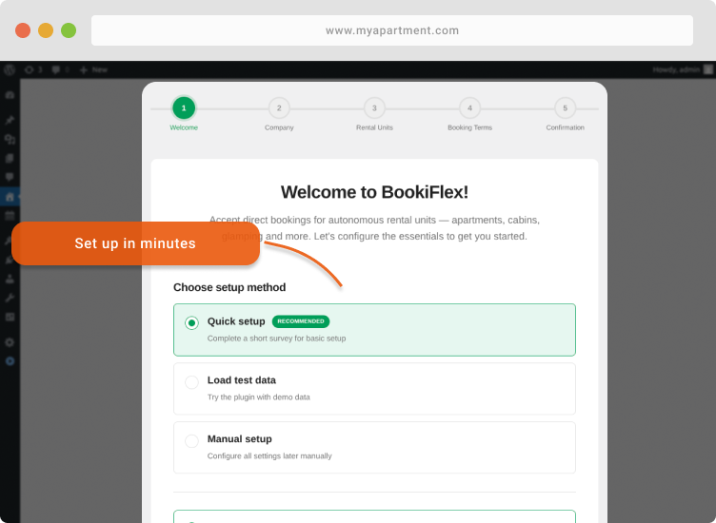Viewport: 716px width, 523px height.
Task: Open Tools wrench icon in sidebar
Action: [x=10, y=298]
